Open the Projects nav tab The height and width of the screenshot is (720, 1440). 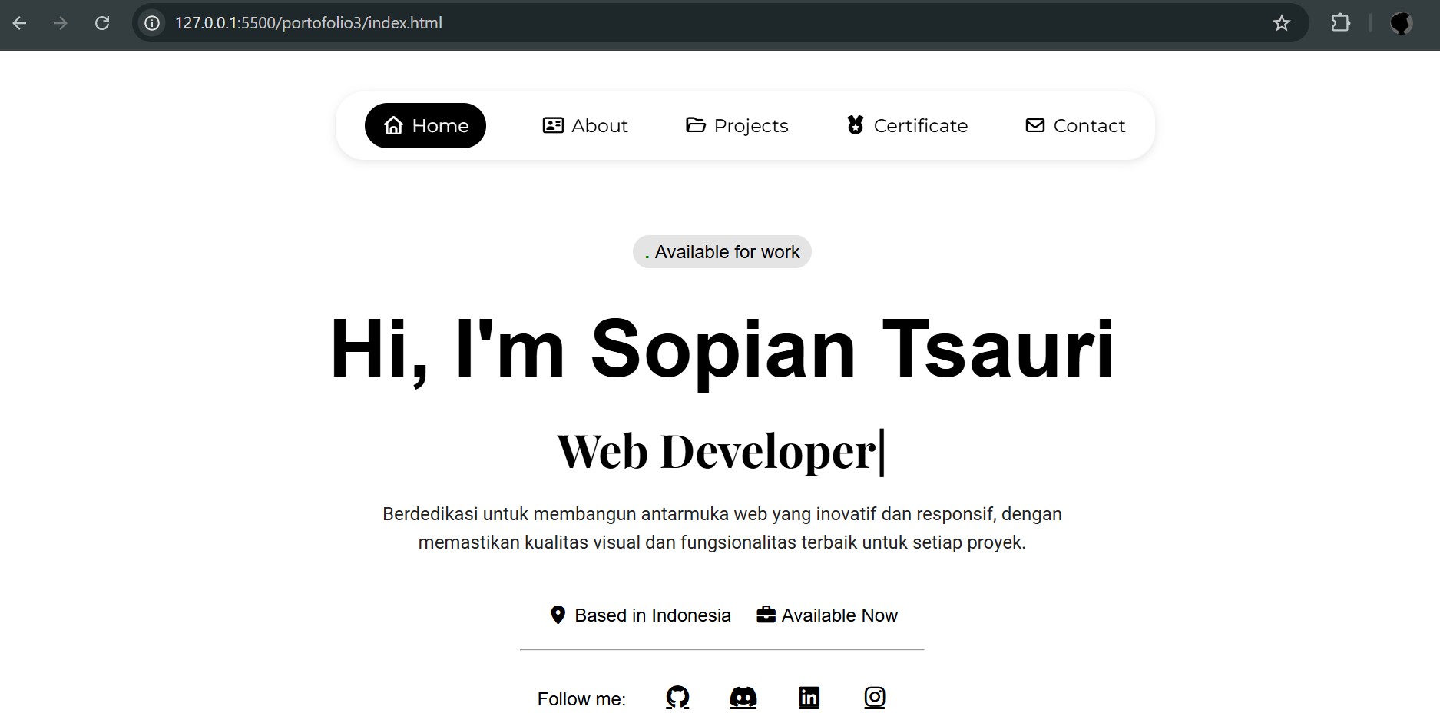coord(737,125)
